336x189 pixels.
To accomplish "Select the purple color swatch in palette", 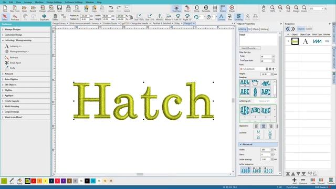I will (63, 181).
